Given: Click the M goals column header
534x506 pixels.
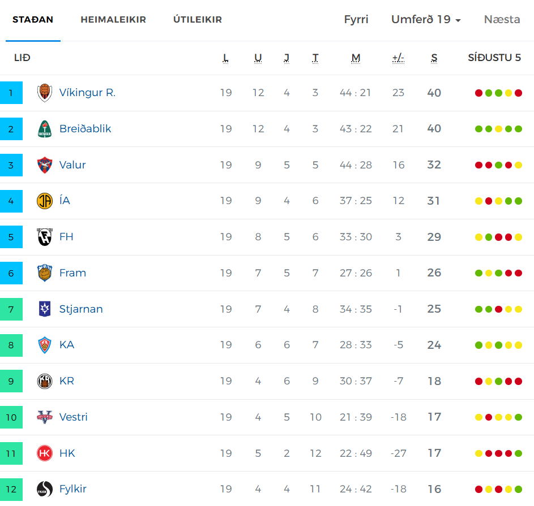Looking at the screenshot, I should (356, 58).
